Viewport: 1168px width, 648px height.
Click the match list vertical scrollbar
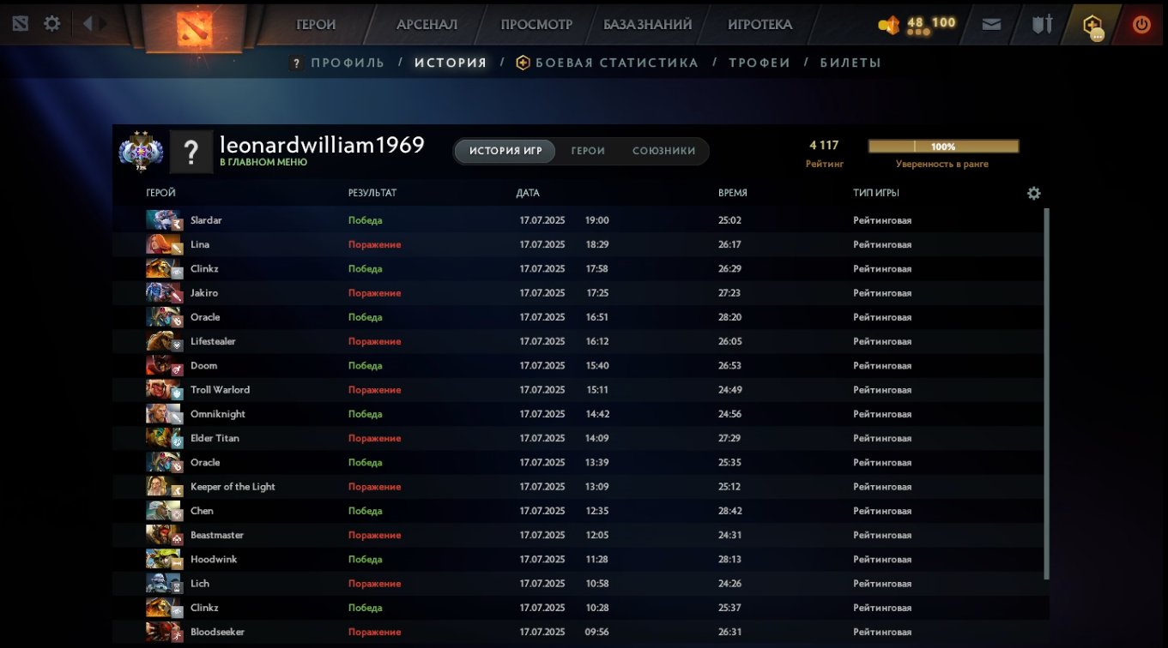[x=1046, y=394]
